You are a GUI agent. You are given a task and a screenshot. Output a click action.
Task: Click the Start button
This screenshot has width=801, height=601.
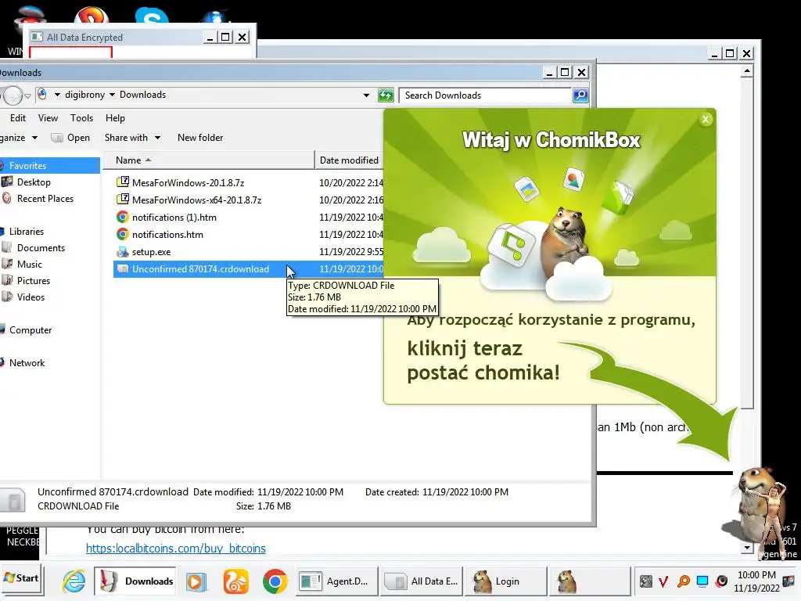20,578
